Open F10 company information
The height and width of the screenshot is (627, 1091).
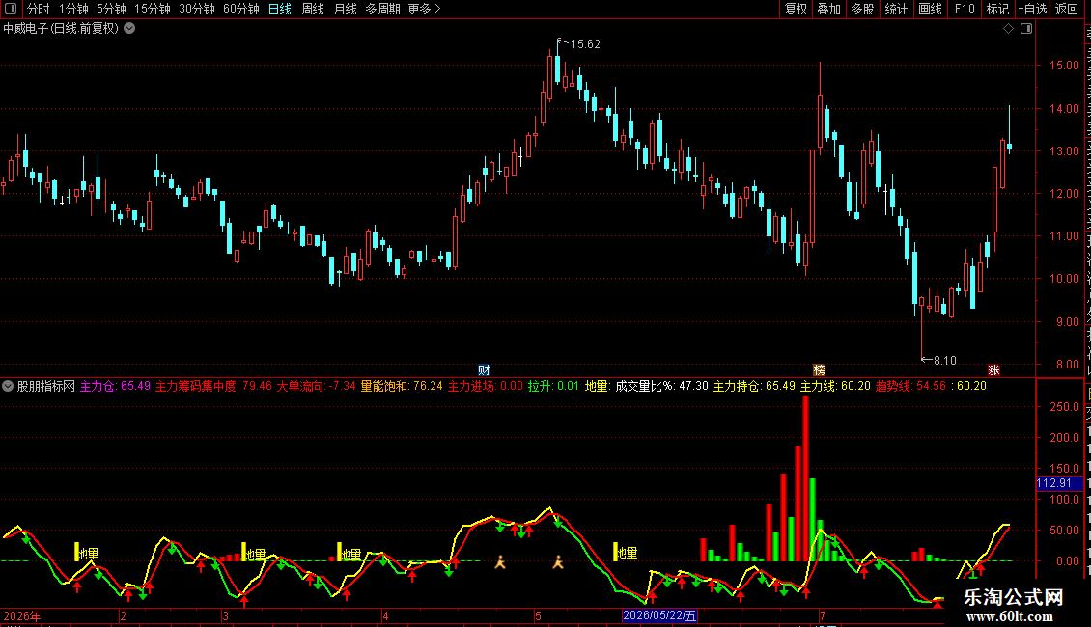[965, 9]
